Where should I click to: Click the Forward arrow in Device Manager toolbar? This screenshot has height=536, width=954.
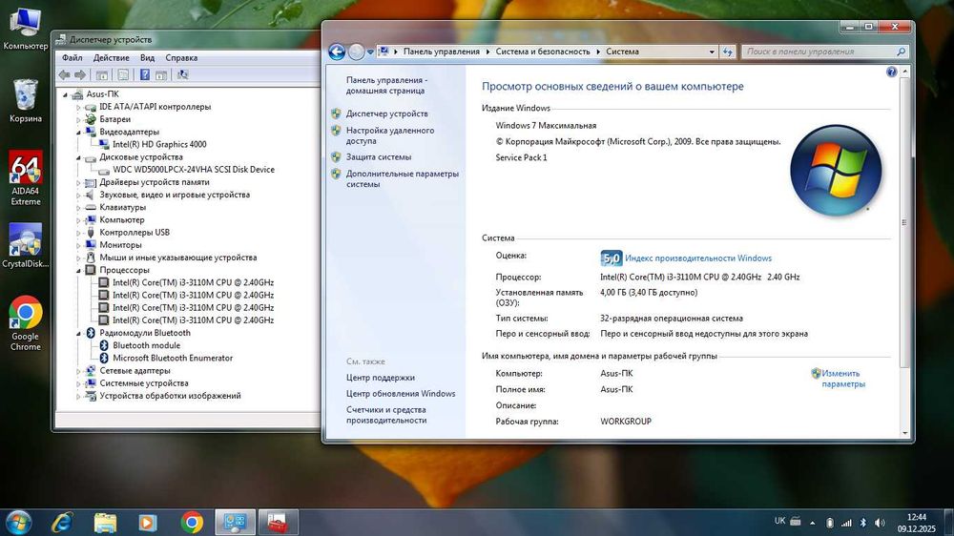[x=80, y=74]
